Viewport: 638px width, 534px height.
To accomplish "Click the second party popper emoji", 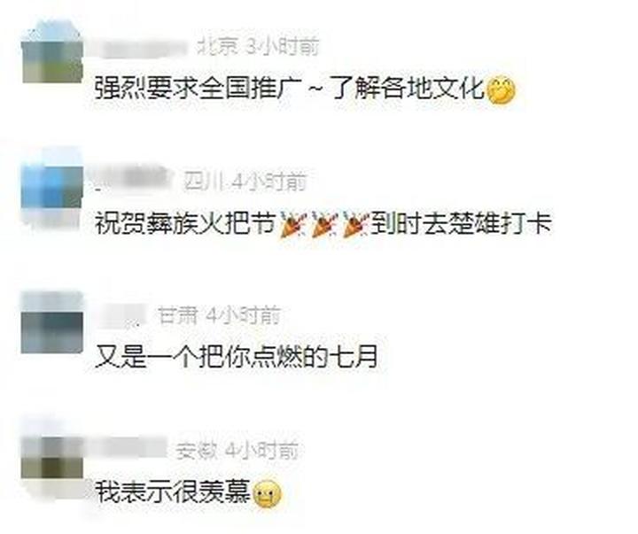I will pyautogui.click(x=324, y=225).
